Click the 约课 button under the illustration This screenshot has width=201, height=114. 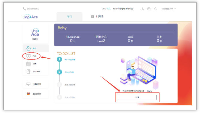[137, 97]
